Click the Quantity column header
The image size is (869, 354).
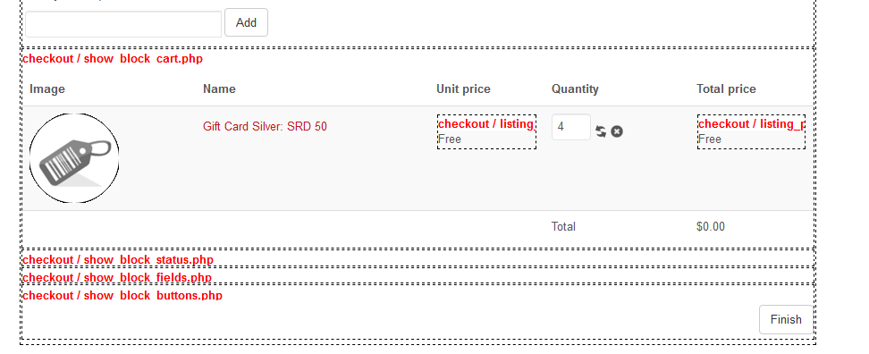pyautogui.click(x=575, y=89)
